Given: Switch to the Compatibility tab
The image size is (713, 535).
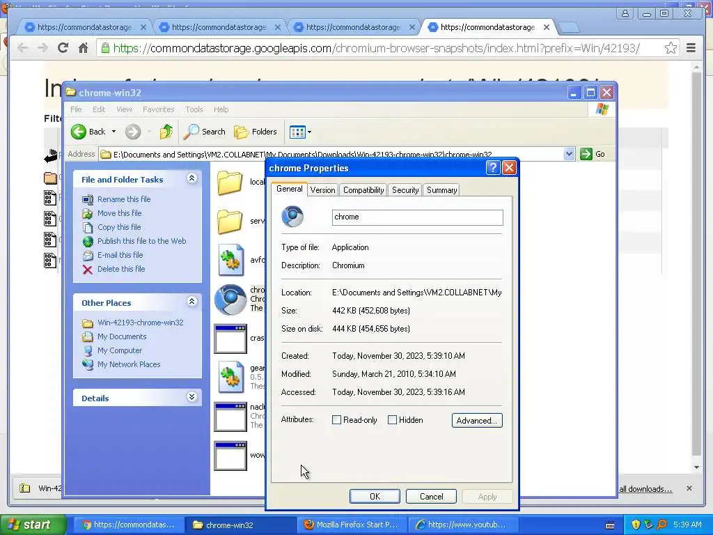Looking at the screenshot, I should (x=363, y=190).
